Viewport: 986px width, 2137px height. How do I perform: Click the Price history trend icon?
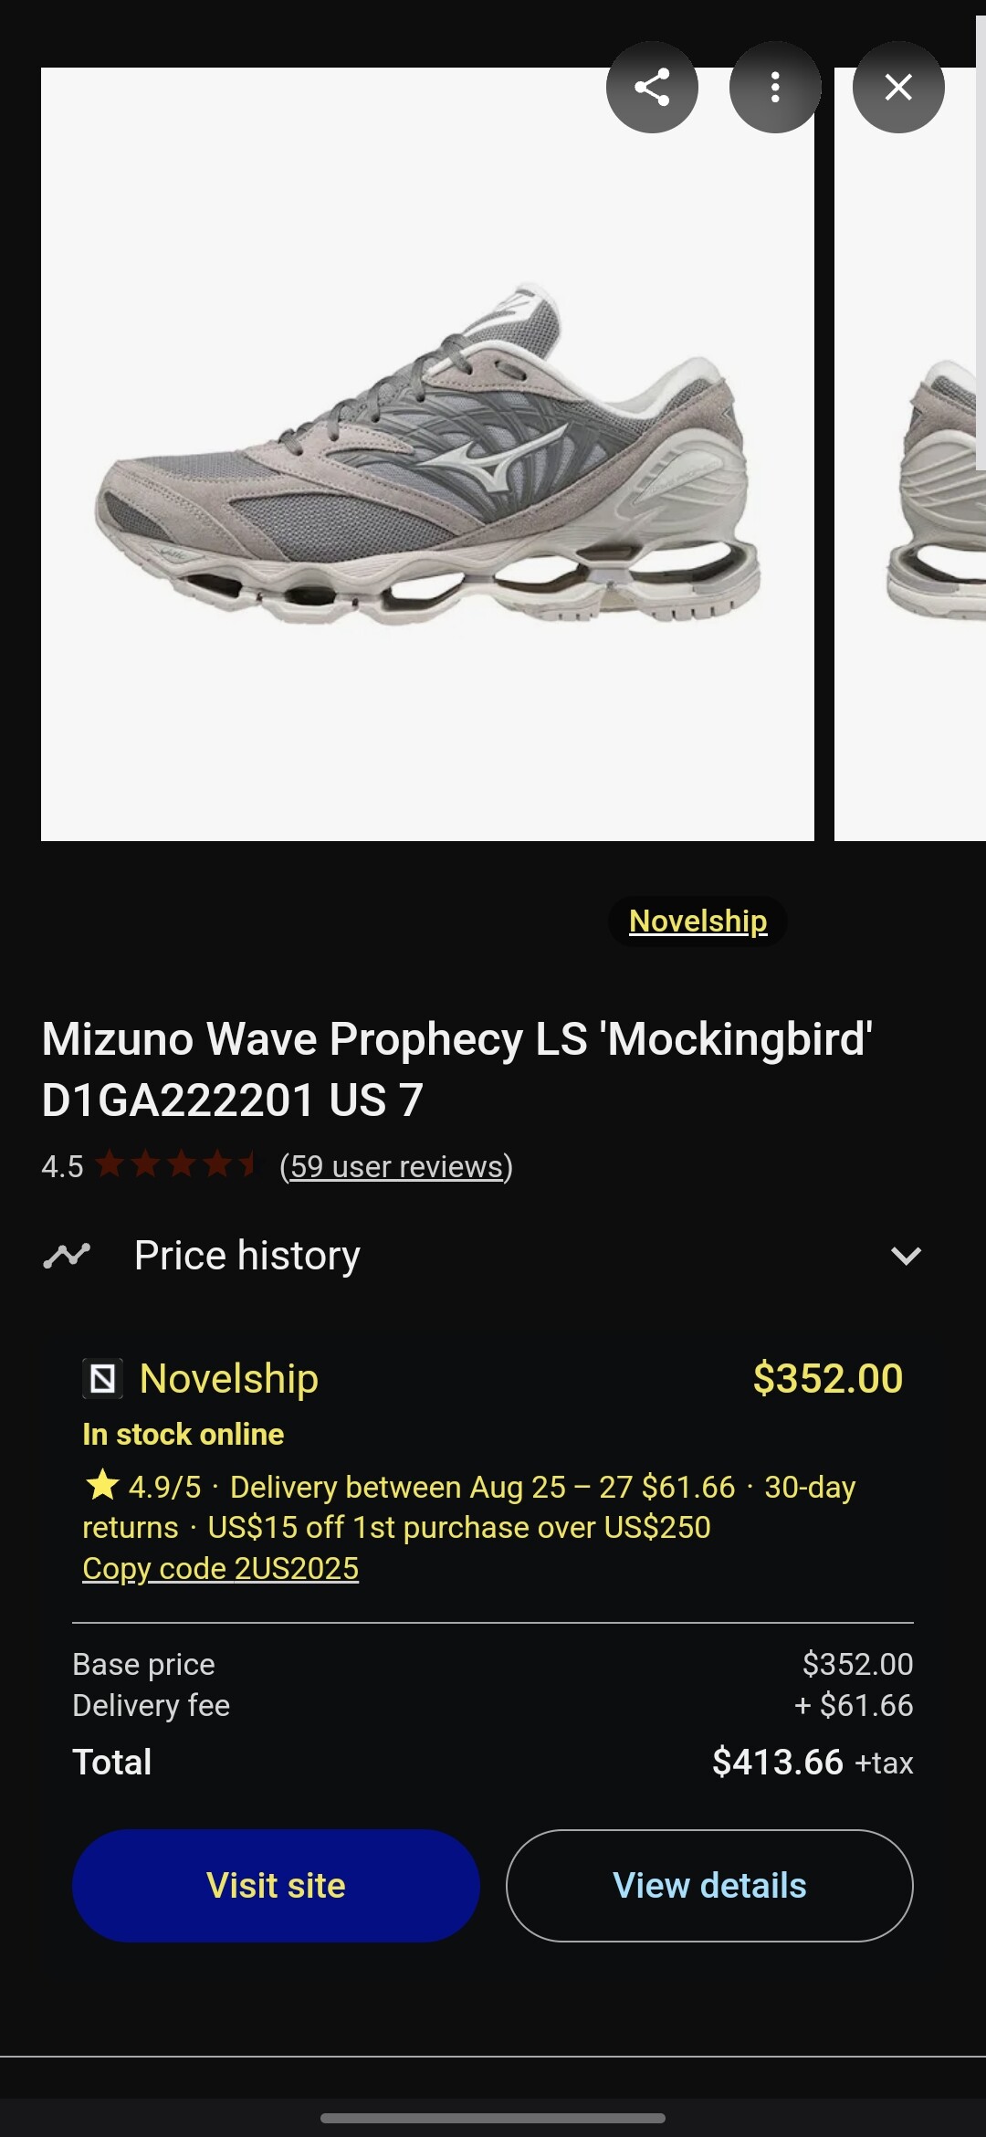67,1256
